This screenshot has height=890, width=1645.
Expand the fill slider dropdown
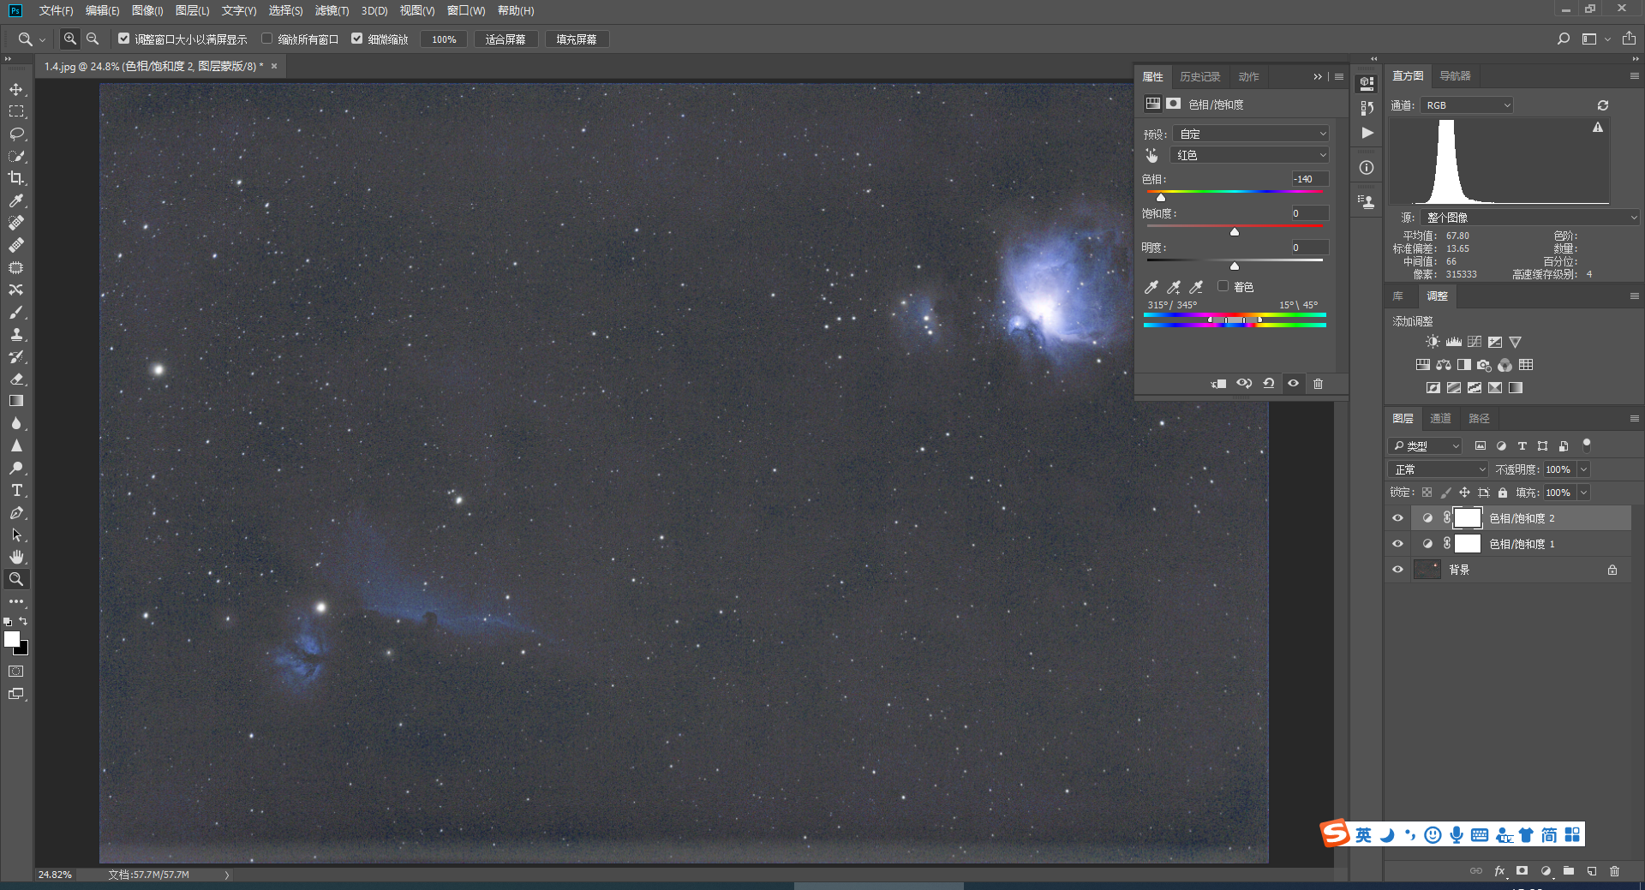[x=1583, y=493]
